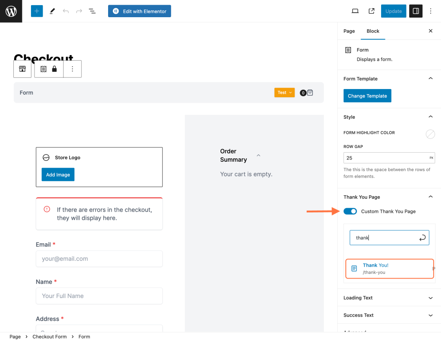
Task: Toggle the settings sidebar panel icon
Action: point(416,11)
